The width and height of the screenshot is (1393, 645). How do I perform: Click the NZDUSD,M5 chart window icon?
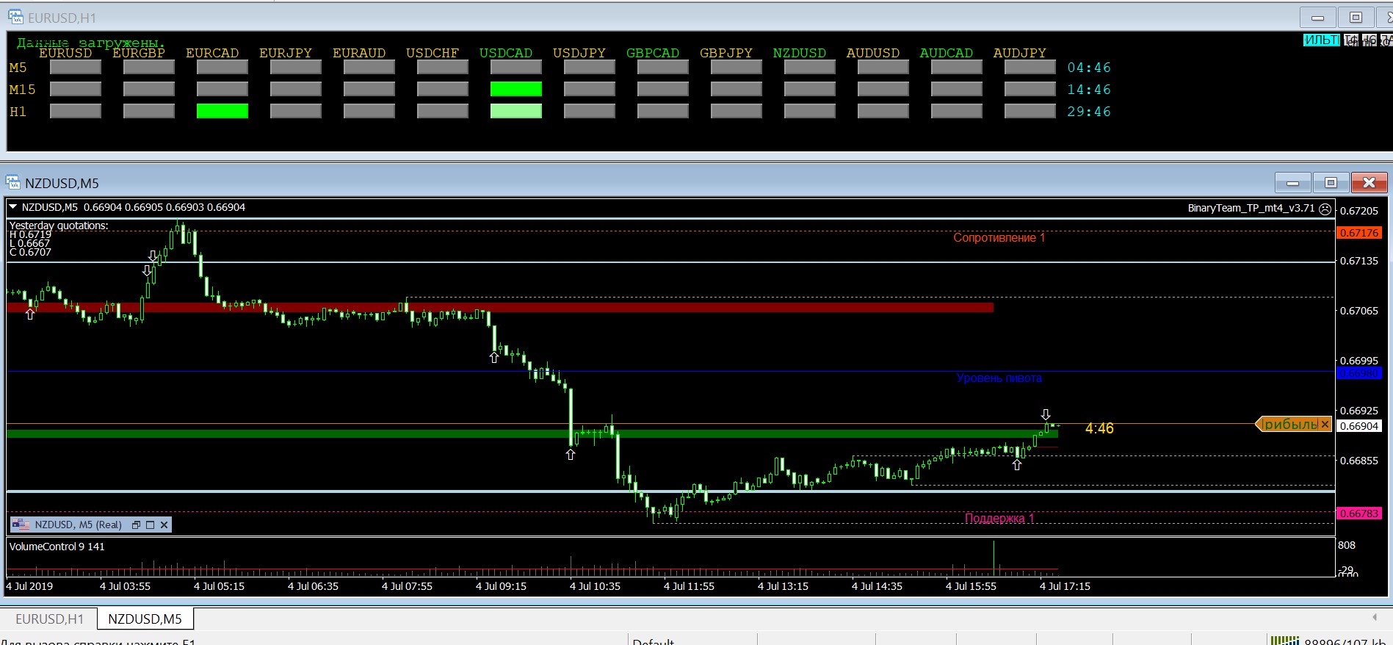[x=13, y=182]
